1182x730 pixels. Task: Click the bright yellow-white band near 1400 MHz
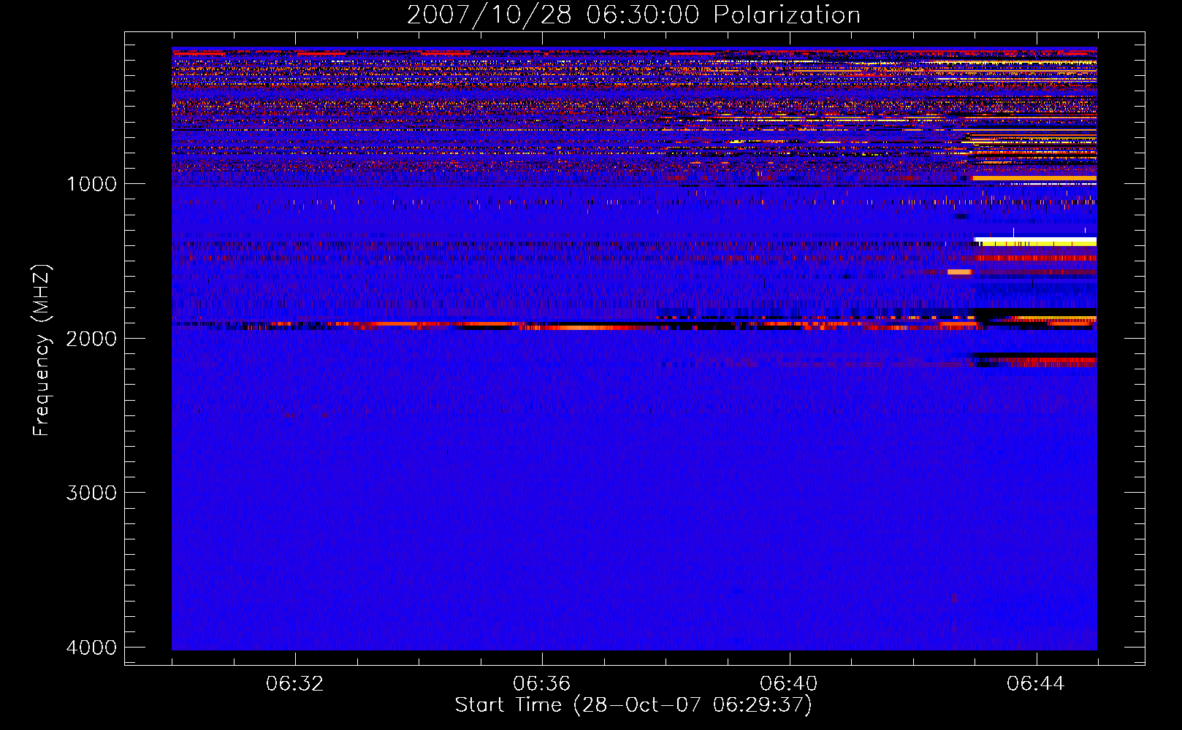click(1036, 241)
